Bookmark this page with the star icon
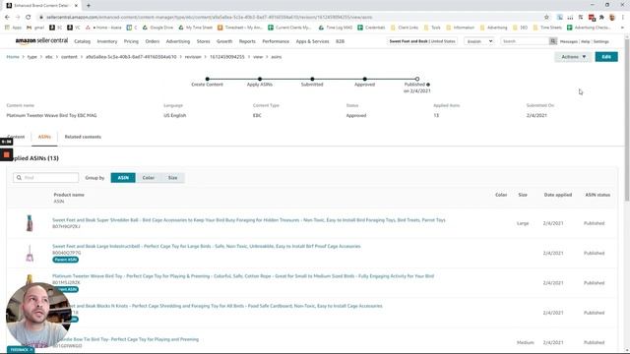 pyautogui.click(x=546, y=18)
